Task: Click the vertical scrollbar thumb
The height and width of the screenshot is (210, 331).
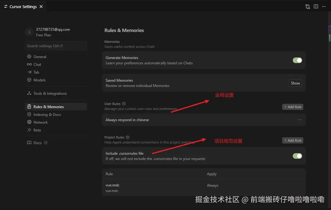Action: [x=329, y=34]
